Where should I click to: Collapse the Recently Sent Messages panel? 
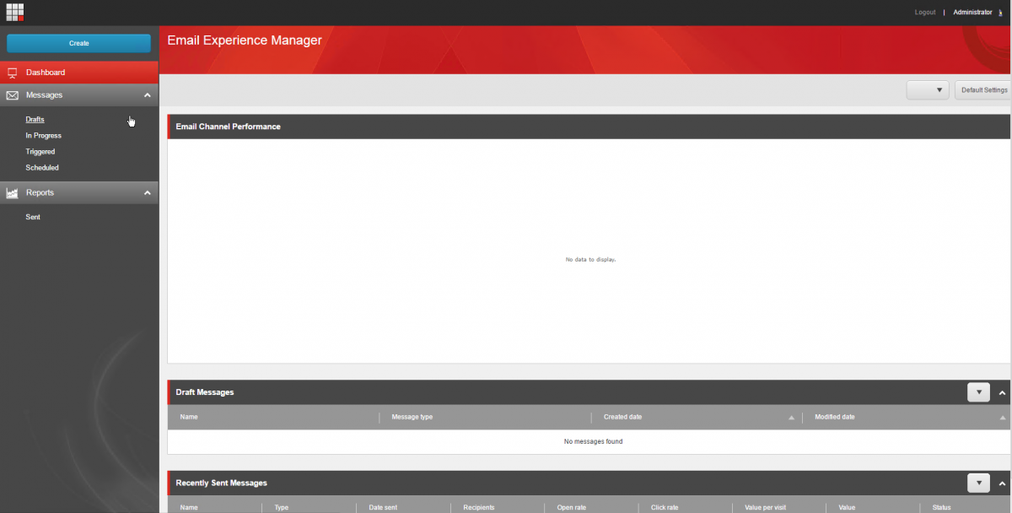(x=1002, y=484)
